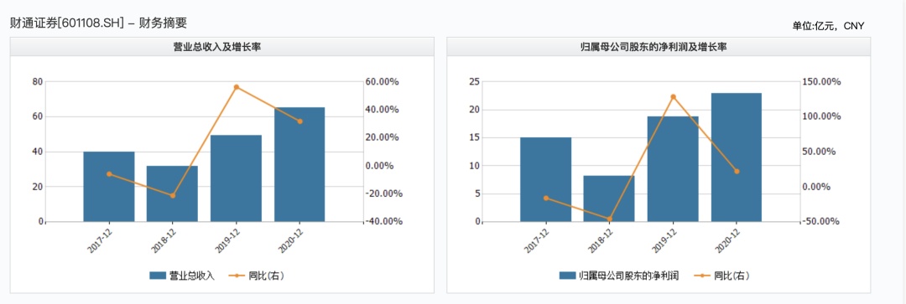Toggle 同比(右) legend in revenue chart
The height and width of the screenshot is (304, 906).
(x=258, y=276)
